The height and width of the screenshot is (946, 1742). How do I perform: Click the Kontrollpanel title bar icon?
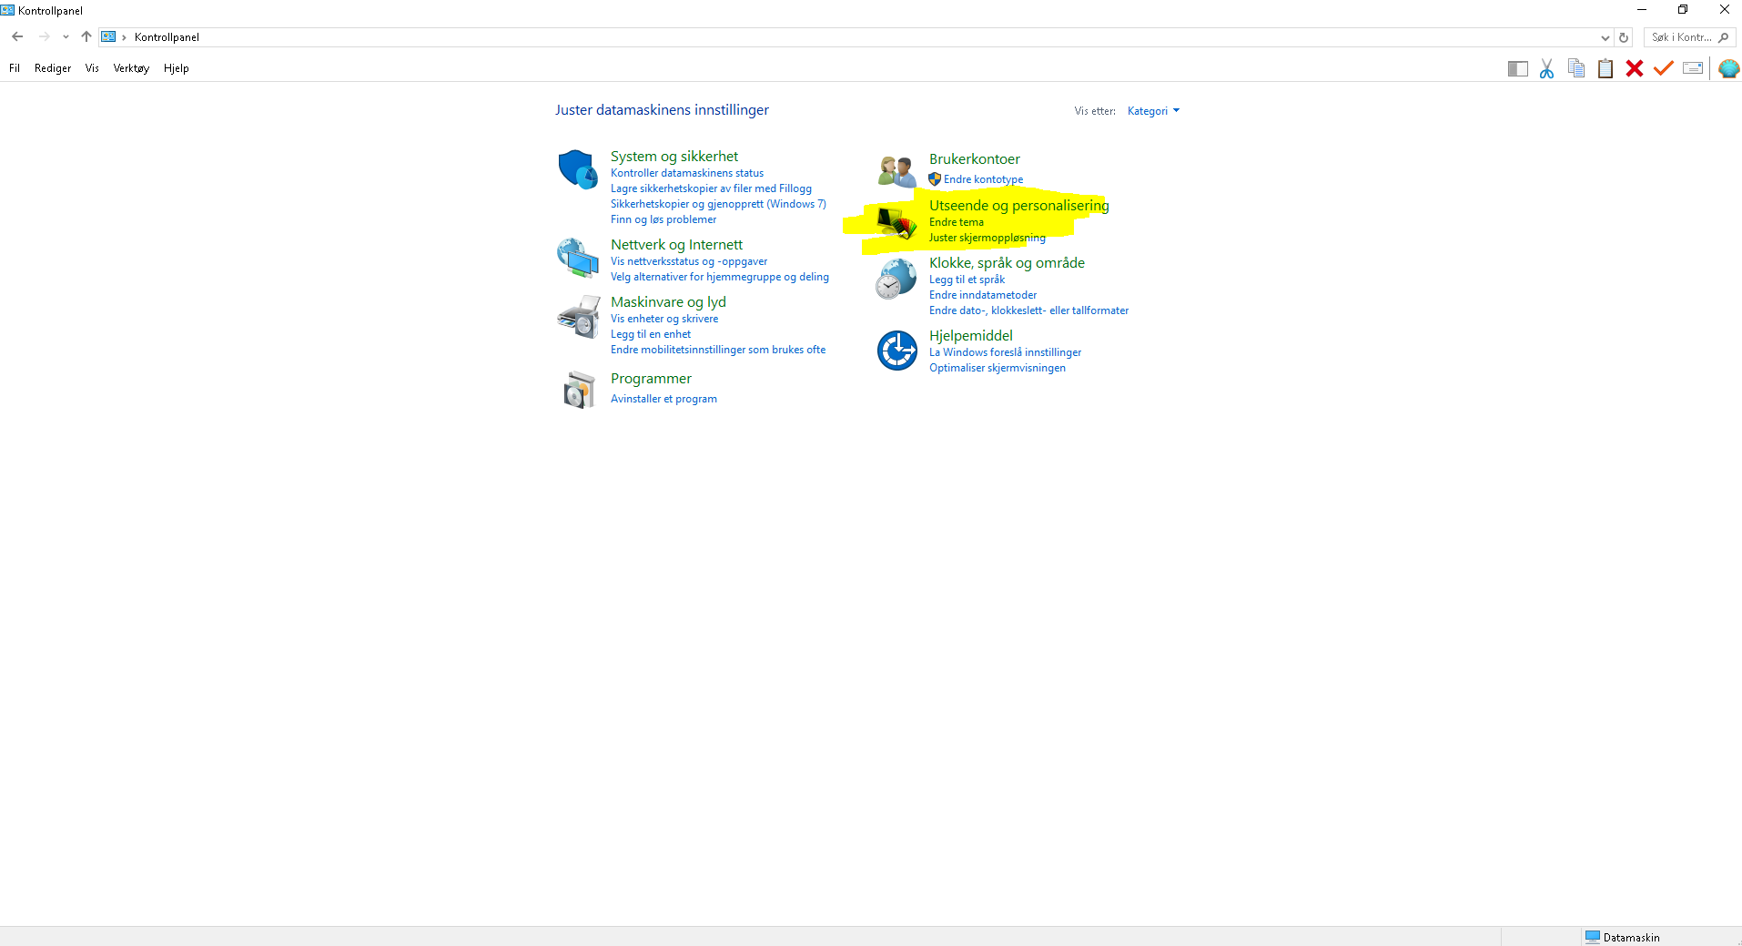(x=8, y=10)
